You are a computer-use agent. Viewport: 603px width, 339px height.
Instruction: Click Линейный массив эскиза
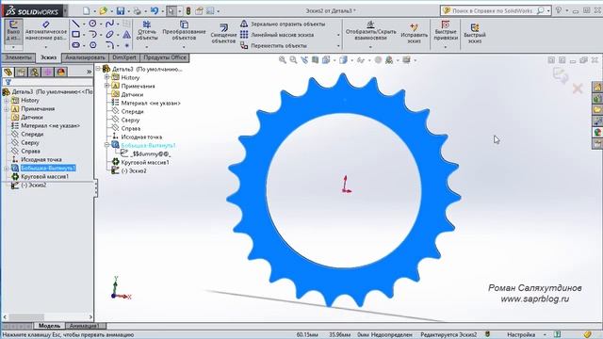[x=277, y=35]
